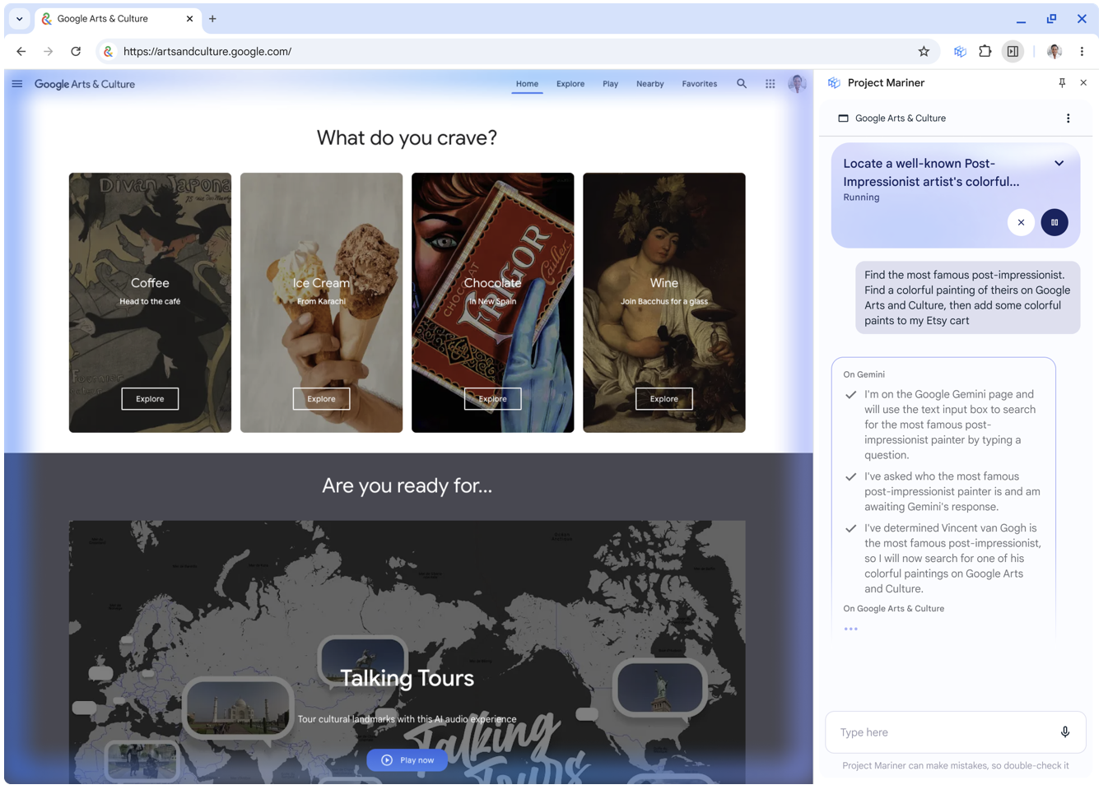Open the Explore tab in site navigation

tap(570, 84)
